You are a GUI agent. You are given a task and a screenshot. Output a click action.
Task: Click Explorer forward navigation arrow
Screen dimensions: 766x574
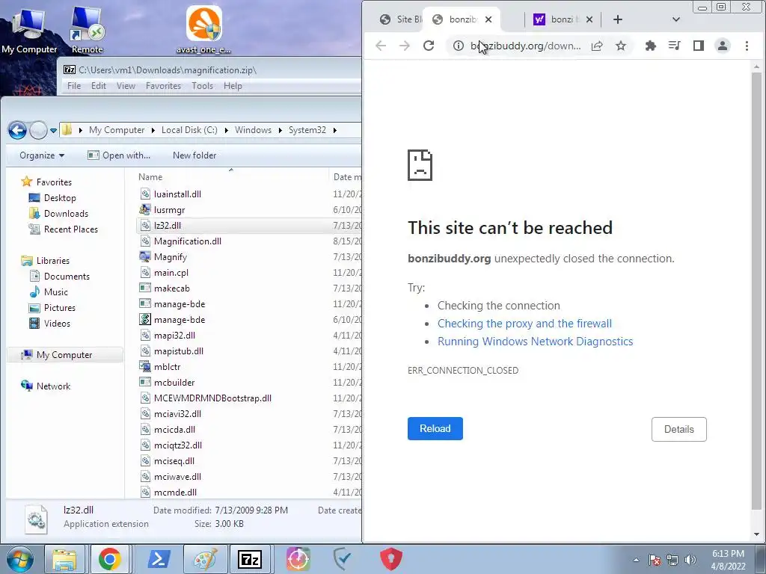coord(38,130)
